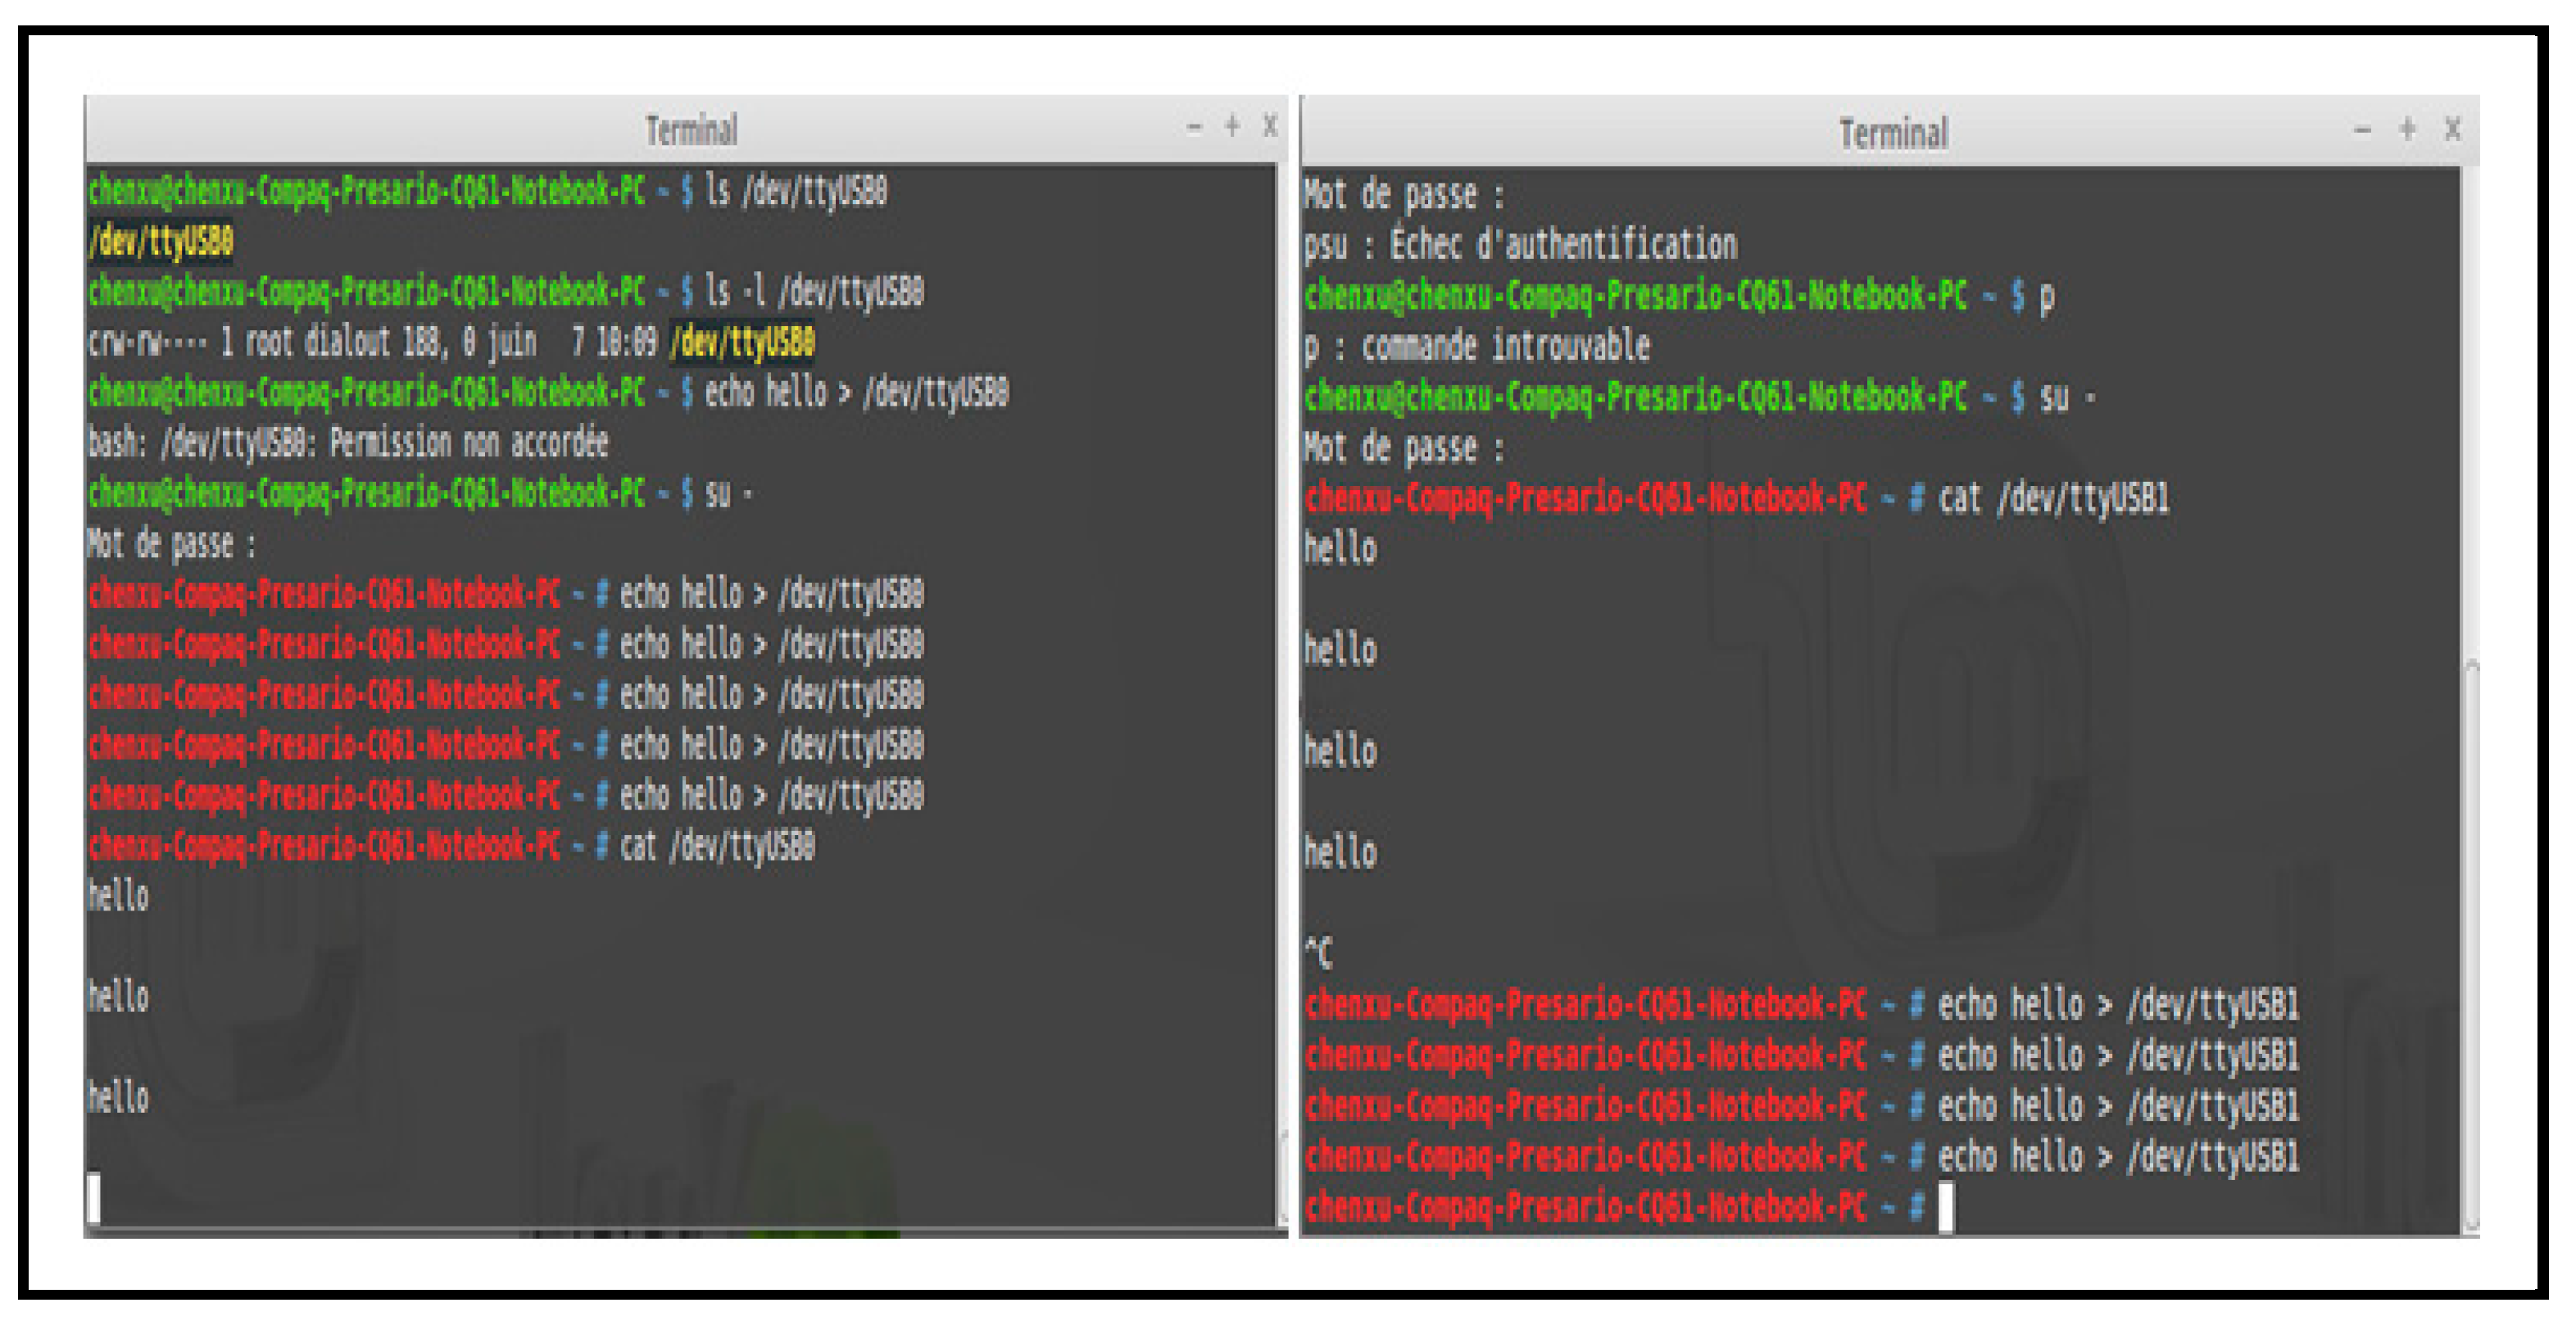Minimize the right Terminal window

pyautogui.click(x=2362, y=130)
